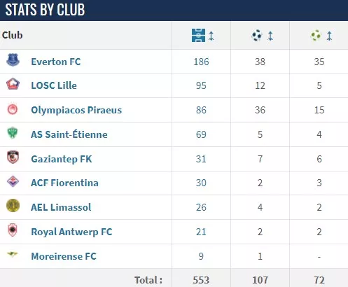Click the AS Saint-Étienne green crest
This screenshot has width=348, height=287.
pos(13,133)
